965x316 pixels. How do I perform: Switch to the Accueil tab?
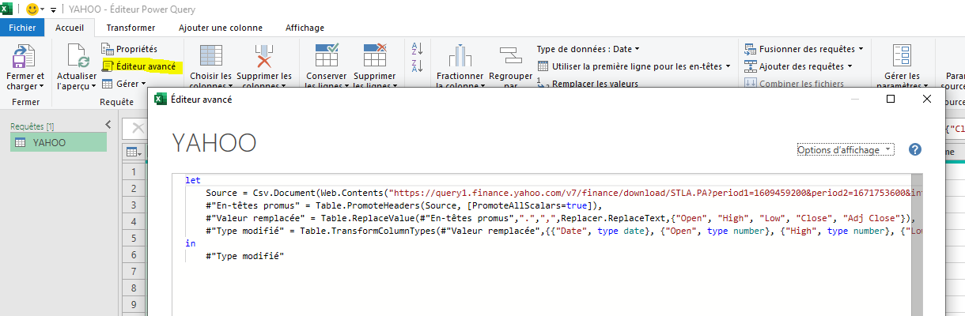(70, 27)
